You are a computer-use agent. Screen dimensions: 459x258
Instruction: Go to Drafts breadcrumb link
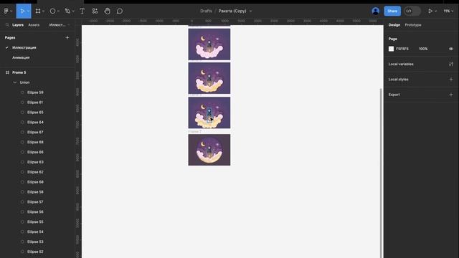[x=206, y=11]
